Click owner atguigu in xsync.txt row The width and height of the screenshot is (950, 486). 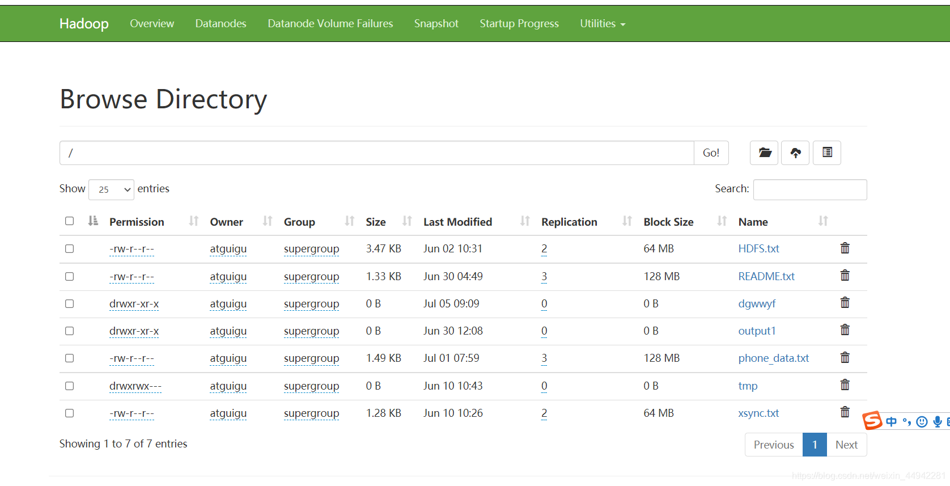point(228,413)
